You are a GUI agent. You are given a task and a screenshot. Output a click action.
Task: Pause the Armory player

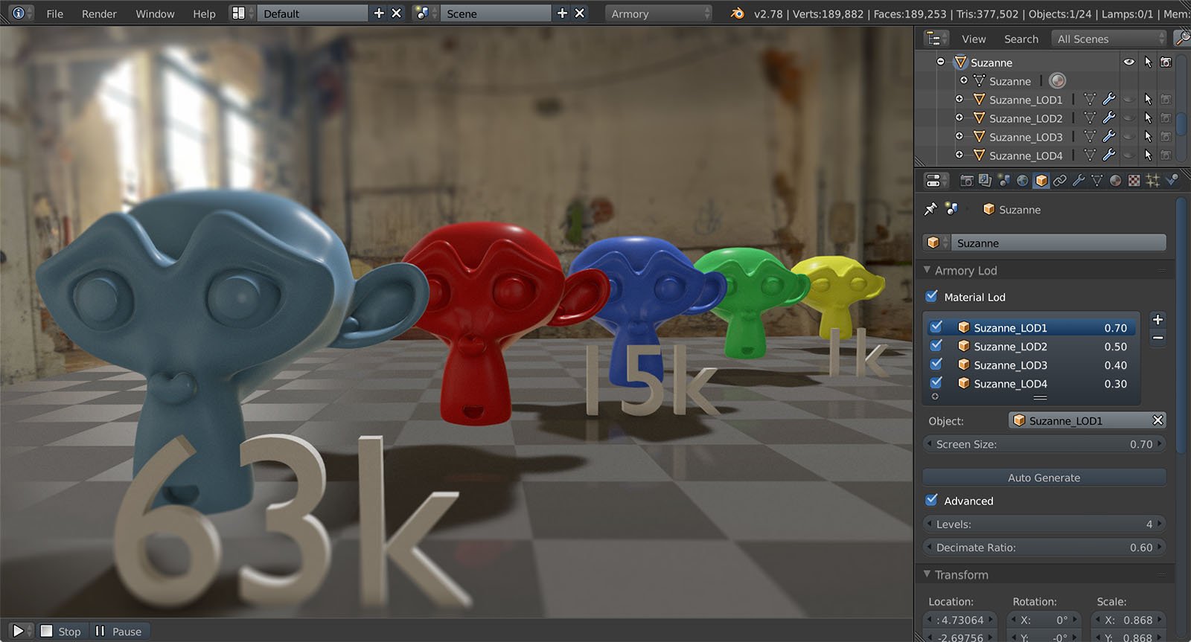[x=118, y=631]
